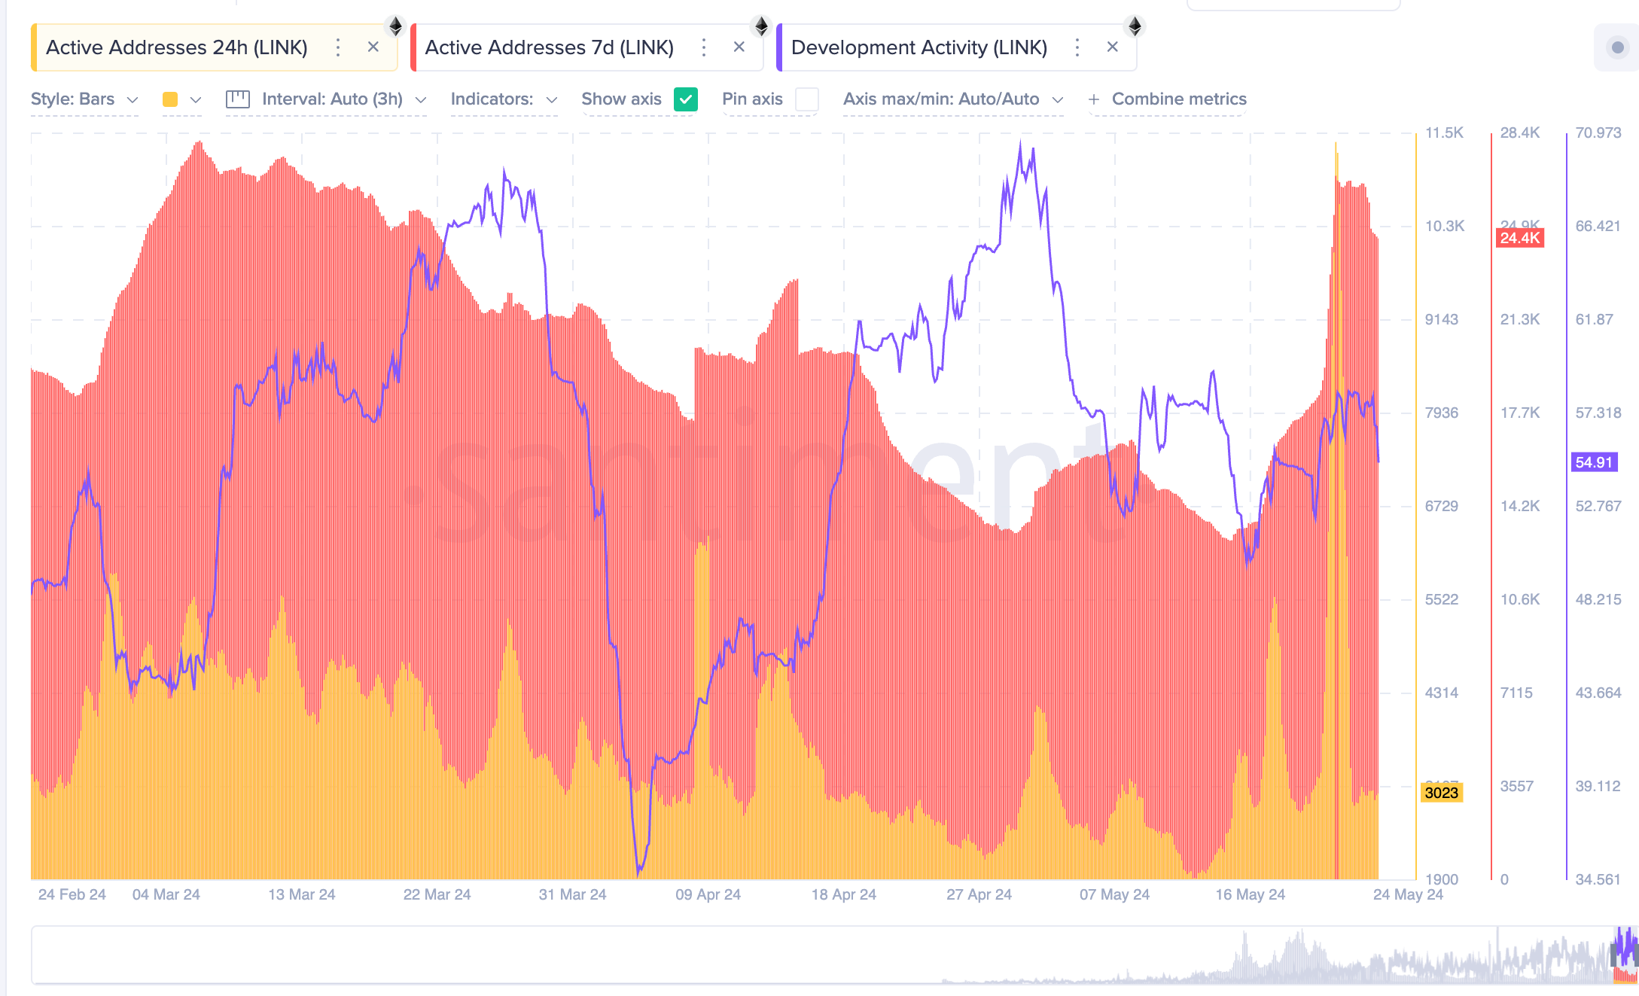Open options menu for Development Activity metric
This screenshot has width=1639, height=996.
pos(1077,47)
